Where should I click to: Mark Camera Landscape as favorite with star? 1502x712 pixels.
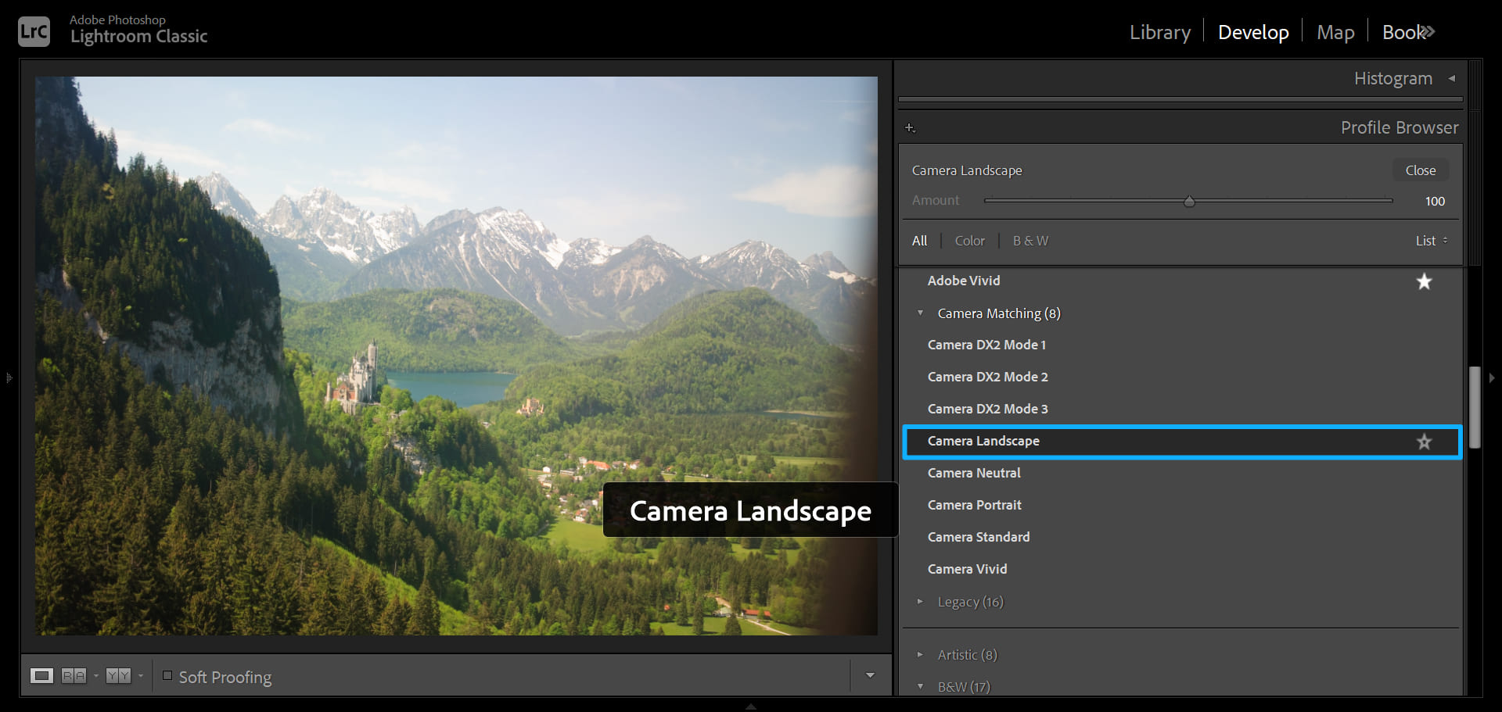[1424, 442]
